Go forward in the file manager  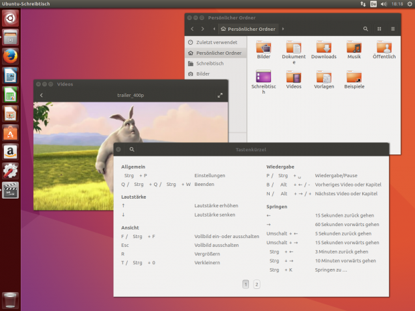tap(203, 29)
